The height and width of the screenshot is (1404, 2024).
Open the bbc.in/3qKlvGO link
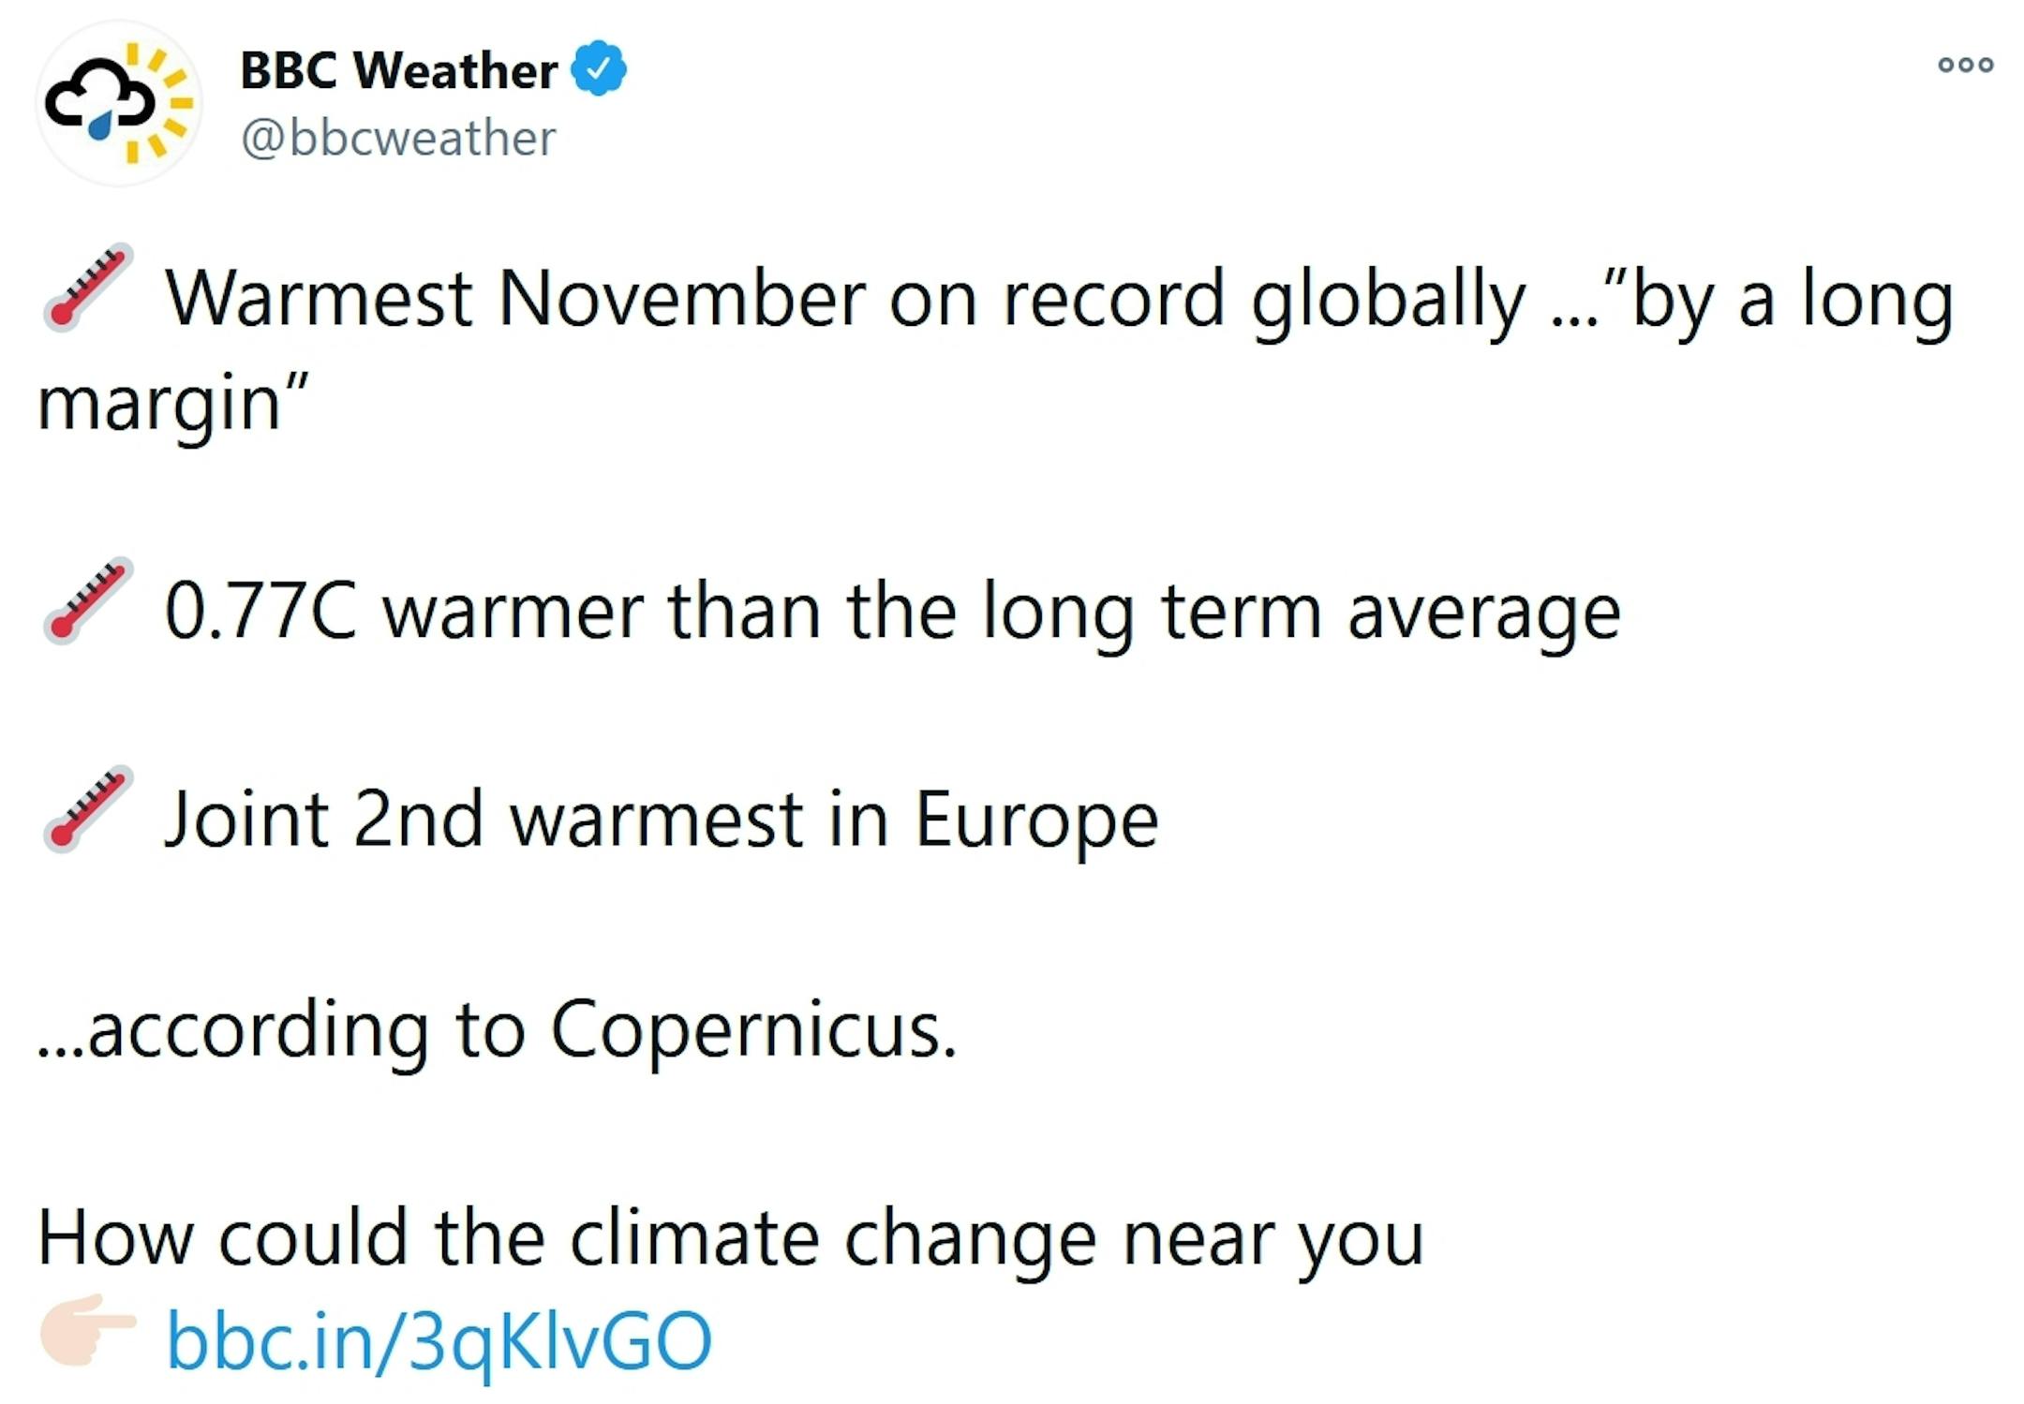[439, 1340]
